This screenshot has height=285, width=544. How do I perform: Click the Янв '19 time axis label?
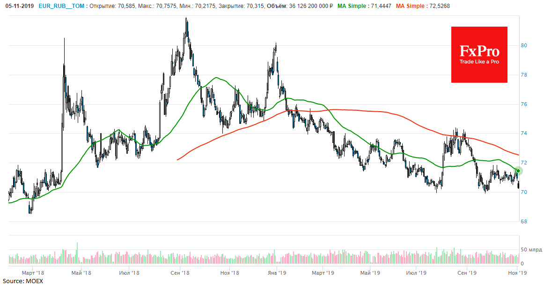coord(277,273)
